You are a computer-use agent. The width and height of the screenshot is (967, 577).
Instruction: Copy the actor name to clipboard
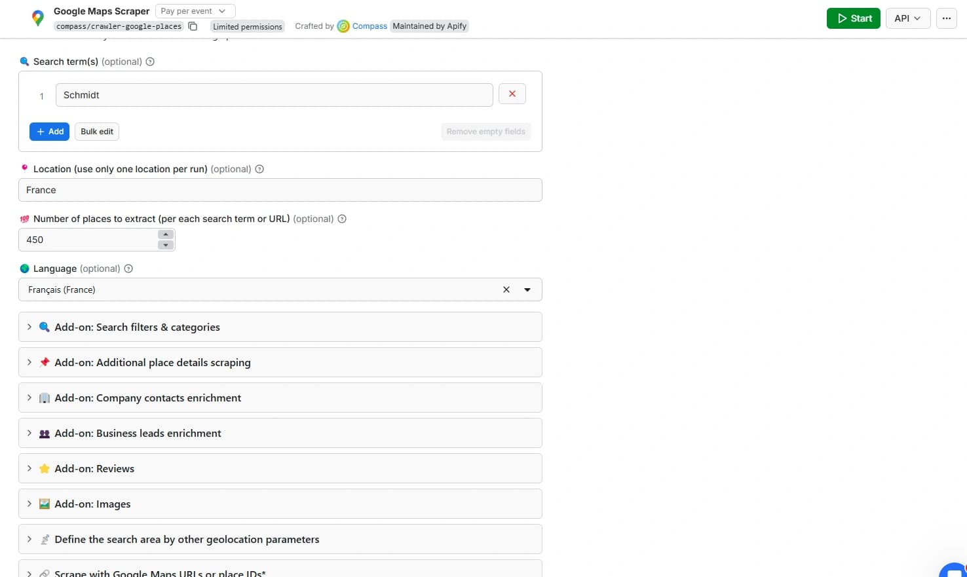(193, 26)
